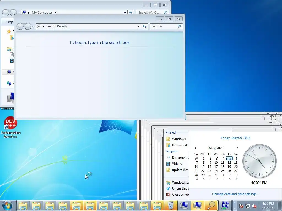Viewport: 282px width, 211px height.
Task: Click May, 2023 calendar header
Action: tap(216, 148)
